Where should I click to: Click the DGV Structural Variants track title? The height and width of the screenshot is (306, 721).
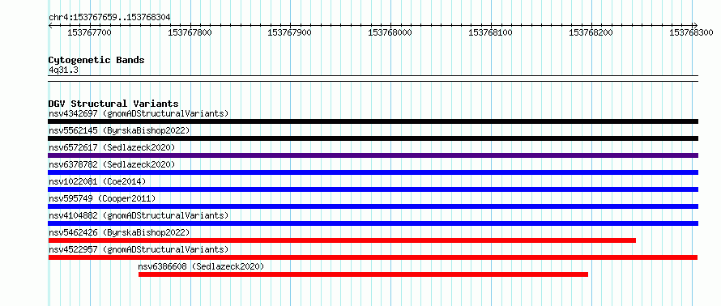113,104
